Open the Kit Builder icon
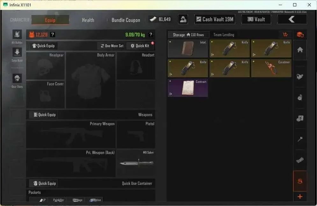The height and width of the screenshot is (206, 317). (17, 34)
